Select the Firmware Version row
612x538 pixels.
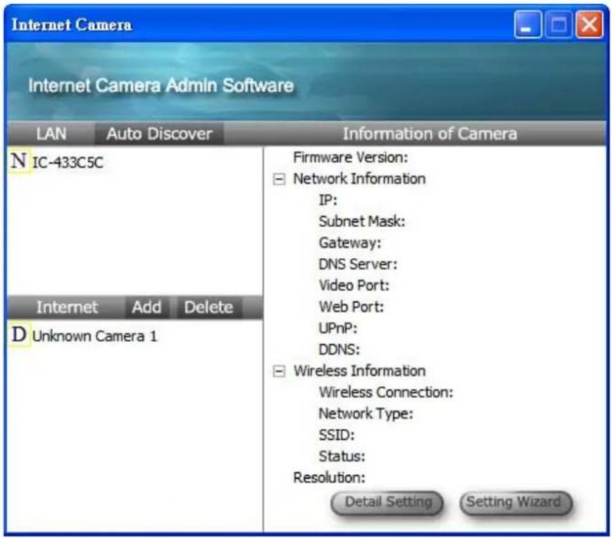coord(351,157)
